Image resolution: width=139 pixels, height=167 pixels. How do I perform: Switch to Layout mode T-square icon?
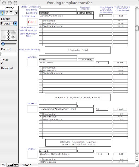[11, 13]
